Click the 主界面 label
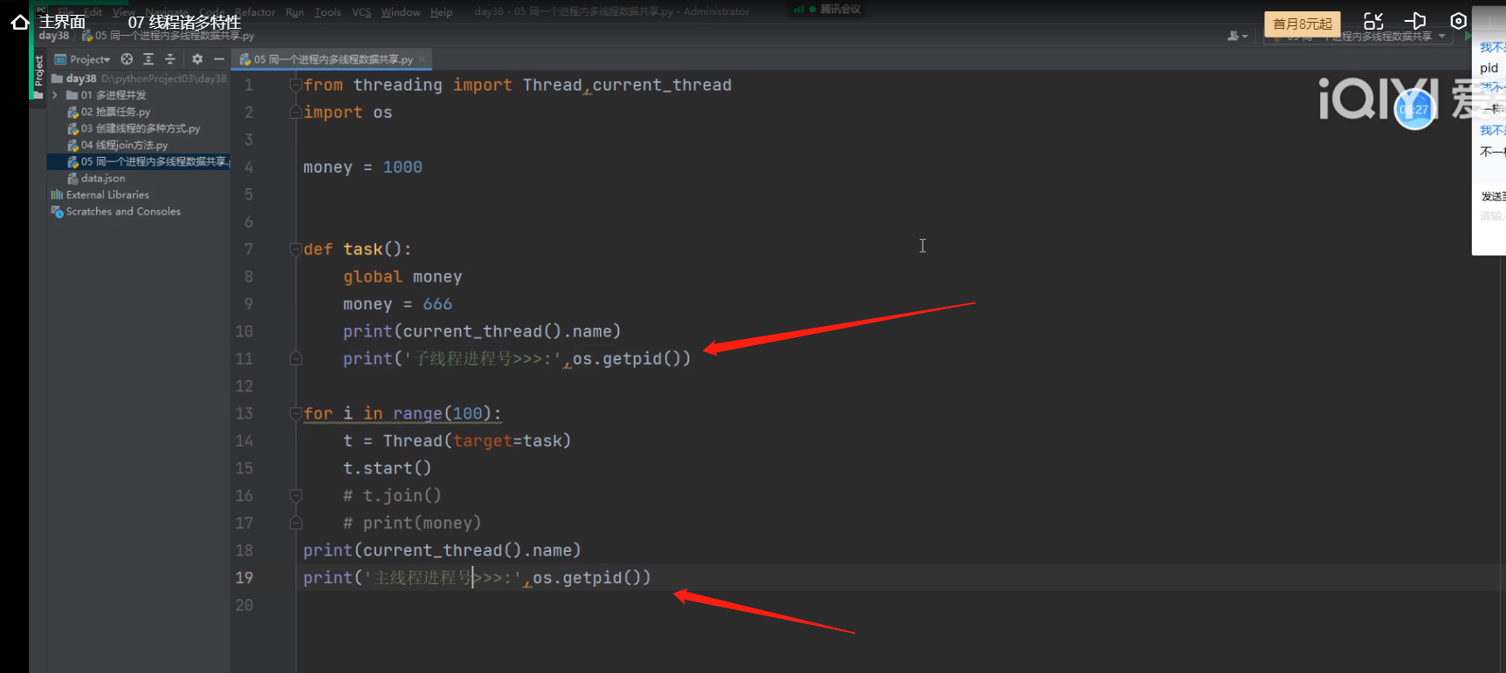This screenshot has width=1506, height=673. pyautogui.click(x=62, y=22)
